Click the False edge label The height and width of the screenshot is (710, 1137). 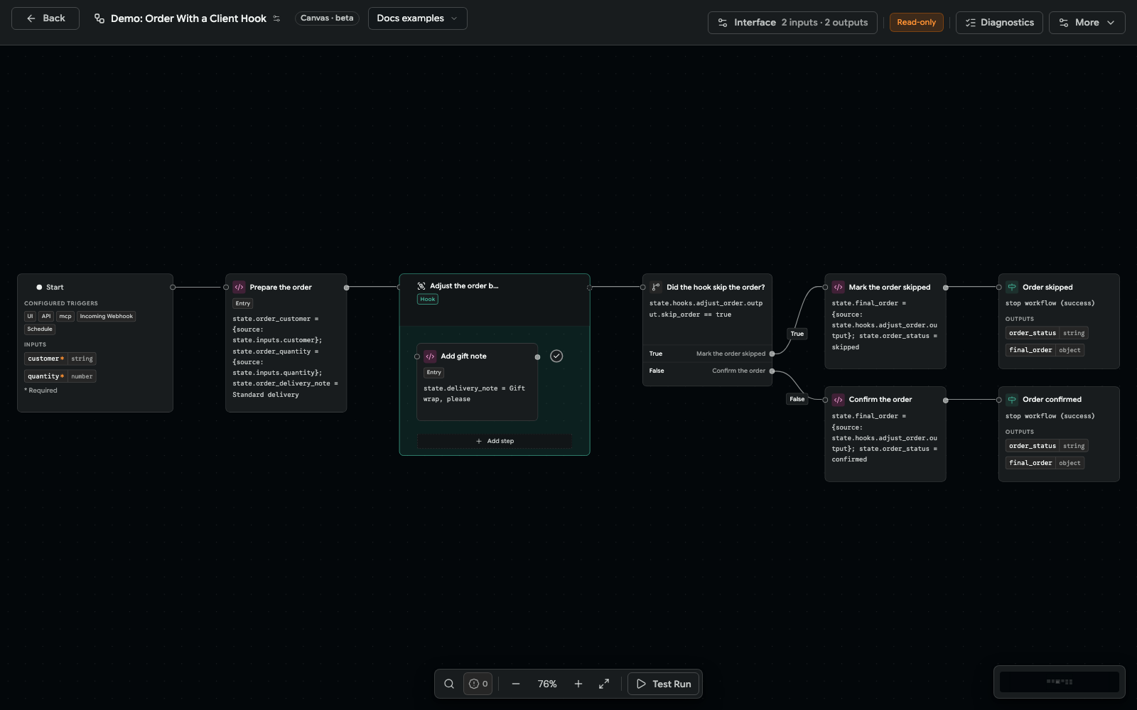click(797, 399)
